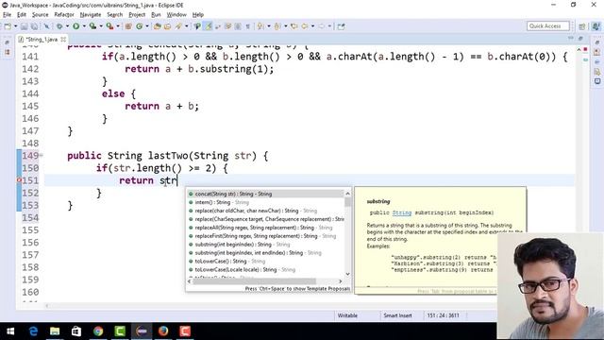Click the Last Edit Location icon

coord(294,26)
